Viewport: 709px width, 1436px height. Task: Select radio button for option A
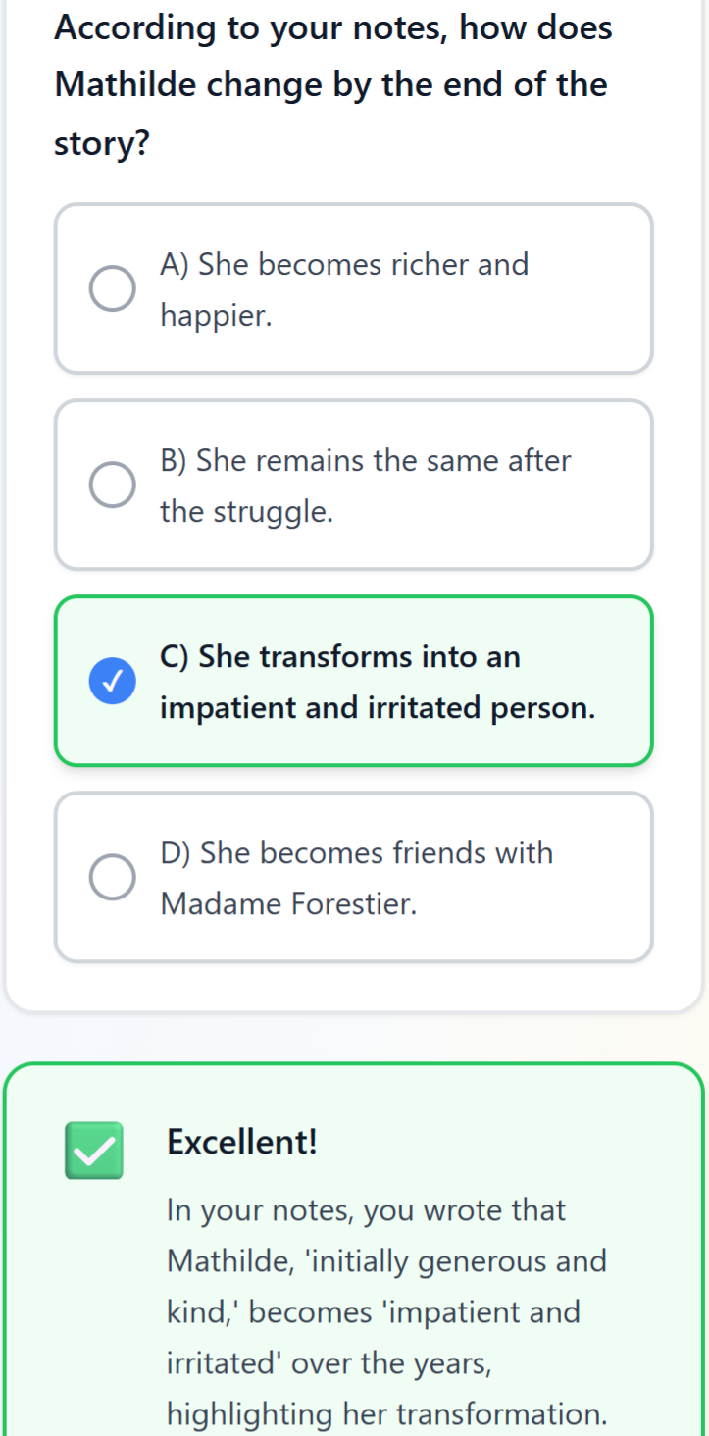[x=112, y=288]
